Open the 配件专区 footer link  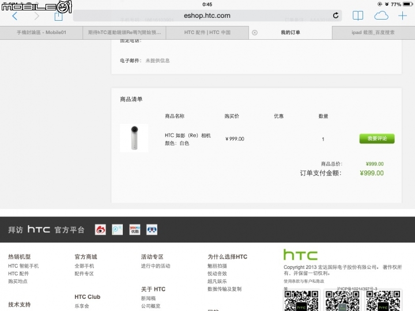tap(84, 274)
